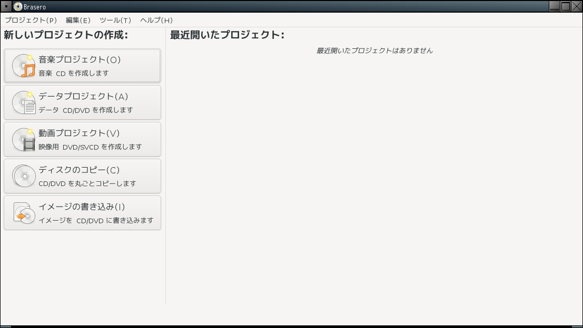Screen dimensions: 583x328
Task: Open the ツール(T) menu
Action: tap(115, 20)
